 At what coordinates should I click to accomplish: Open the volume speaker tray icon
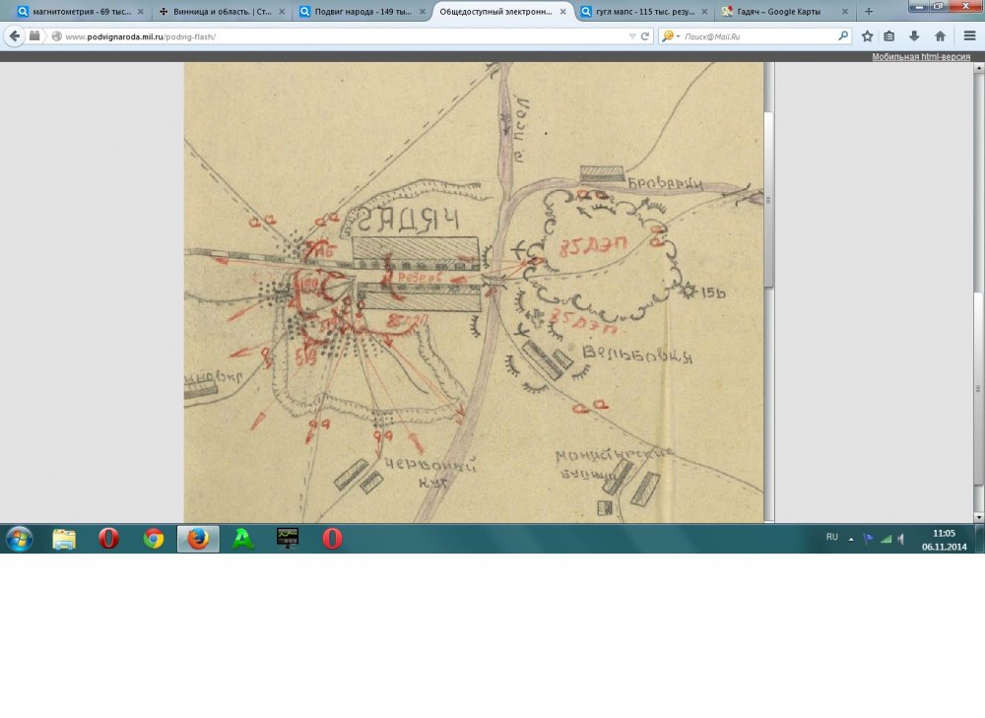(x=901, y=539)
